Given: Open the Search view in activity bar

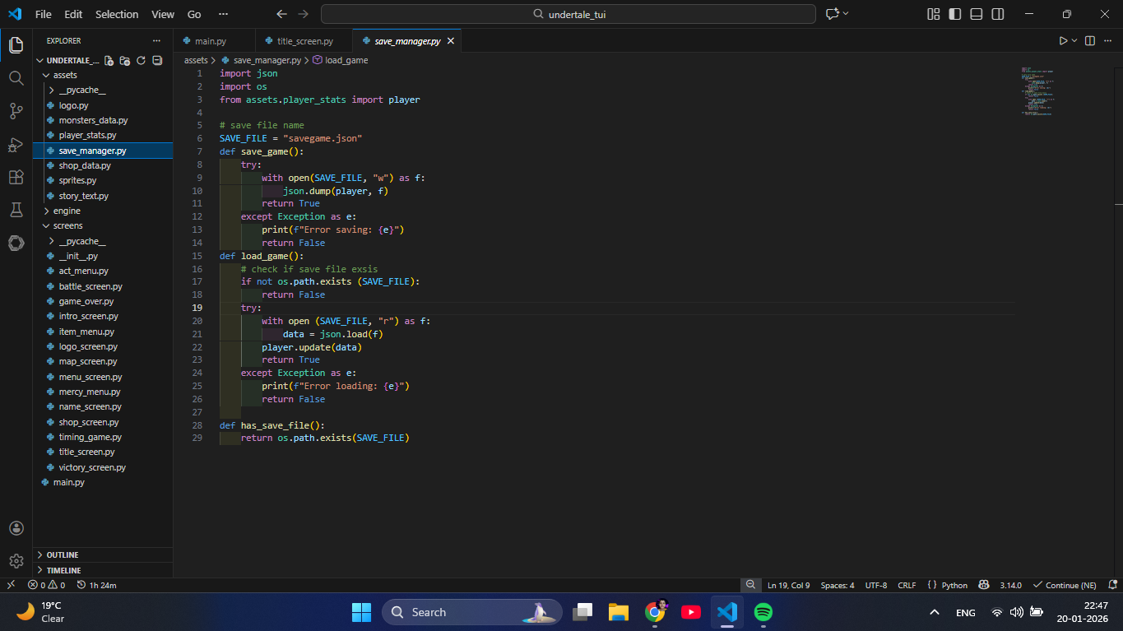Looking at the screenshot, I should 16,78.
